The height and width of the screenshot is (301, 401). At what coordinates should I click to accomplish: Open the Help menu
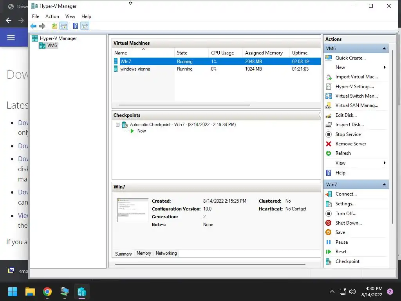tap(86, 16)
